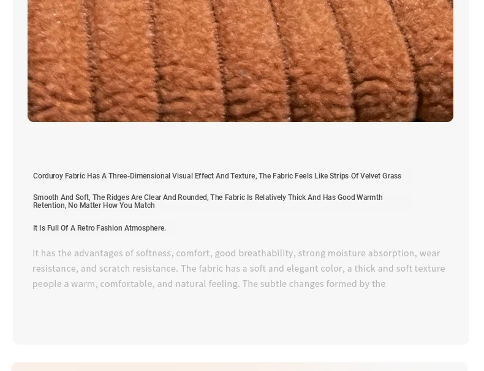Click the words 'Good Warmth'
This screenshot has width=484, height=371.
coord(360,197)
